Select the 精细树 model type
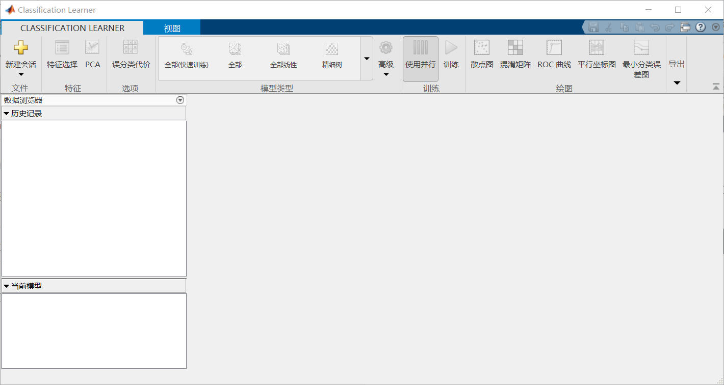The image size is (724, 385). 332,56
